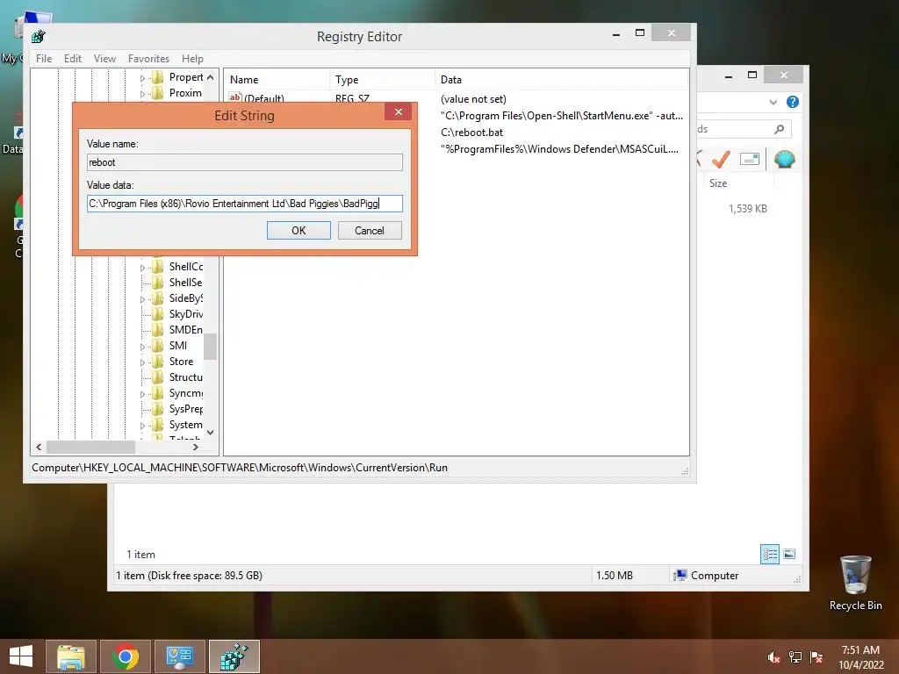
Task: Expand the ribbon chevron in Explorer window
Action: 773,102
